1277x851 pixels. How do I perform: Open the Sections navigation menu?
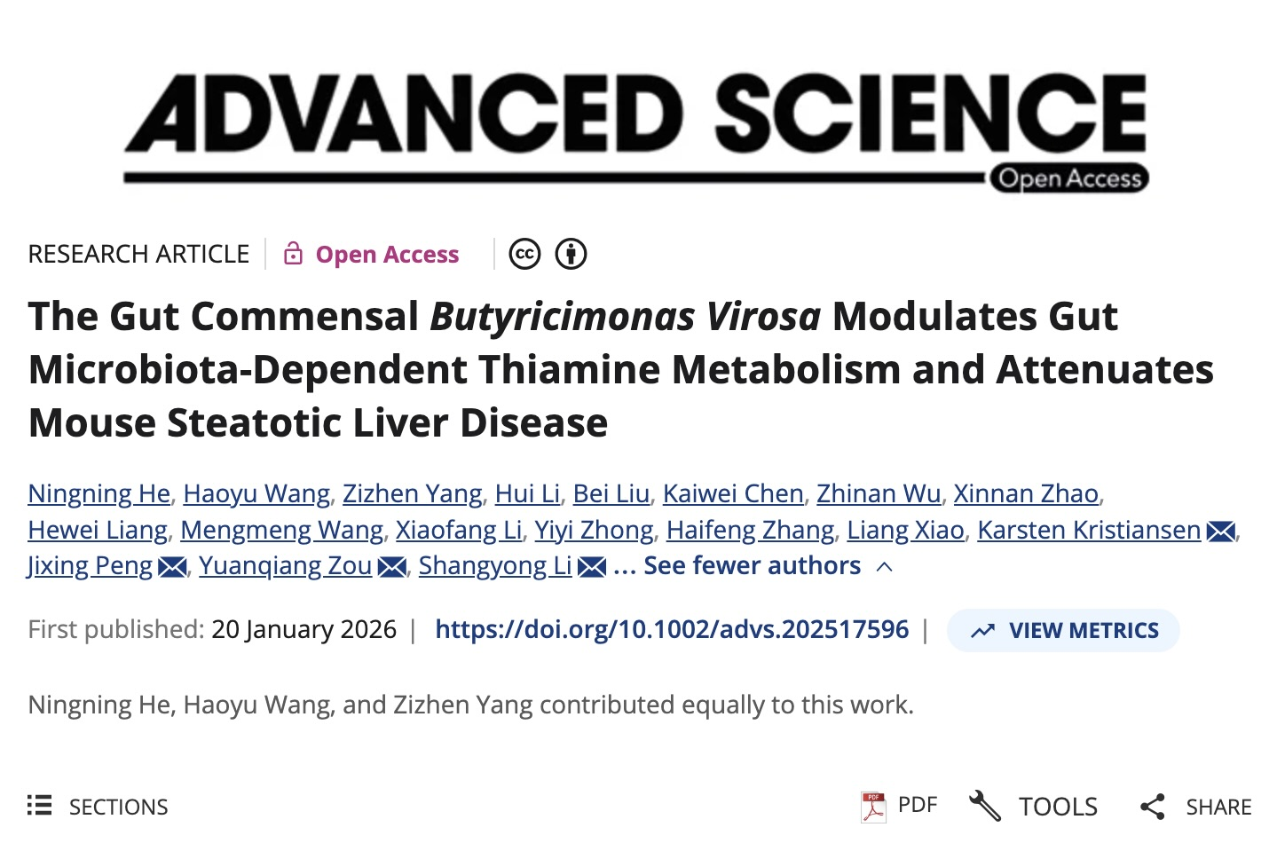(98, 807)
